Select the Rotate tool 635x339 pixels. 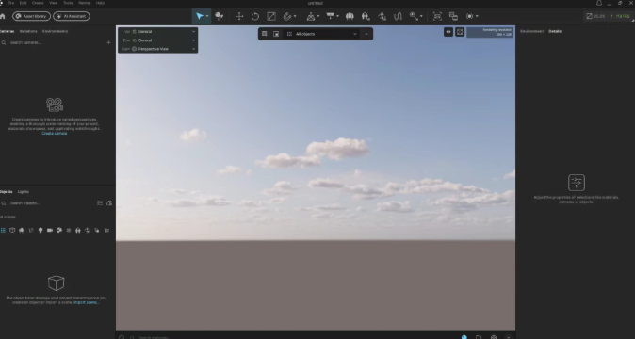pos(254,16)
